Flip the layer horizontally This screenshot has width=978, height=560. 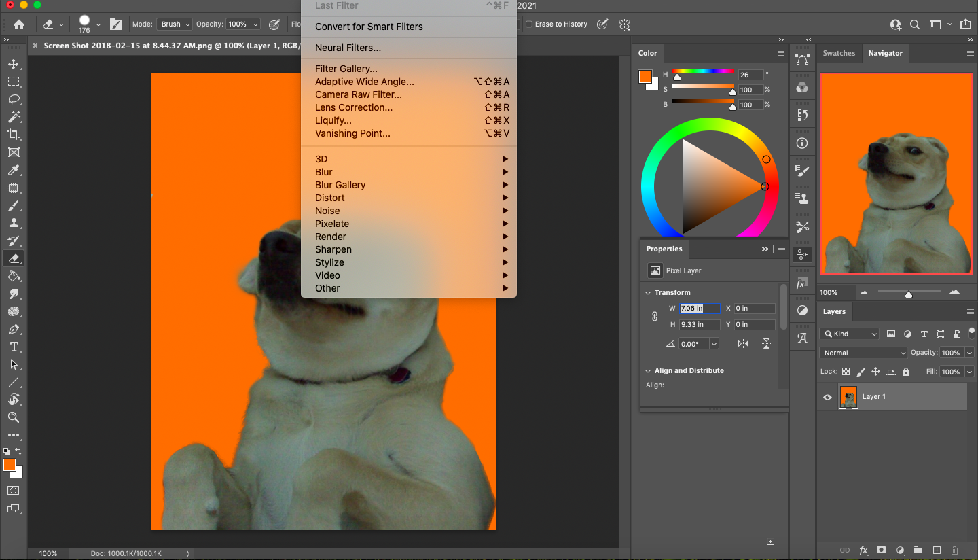pyautogui.click(x=743, y=344)
